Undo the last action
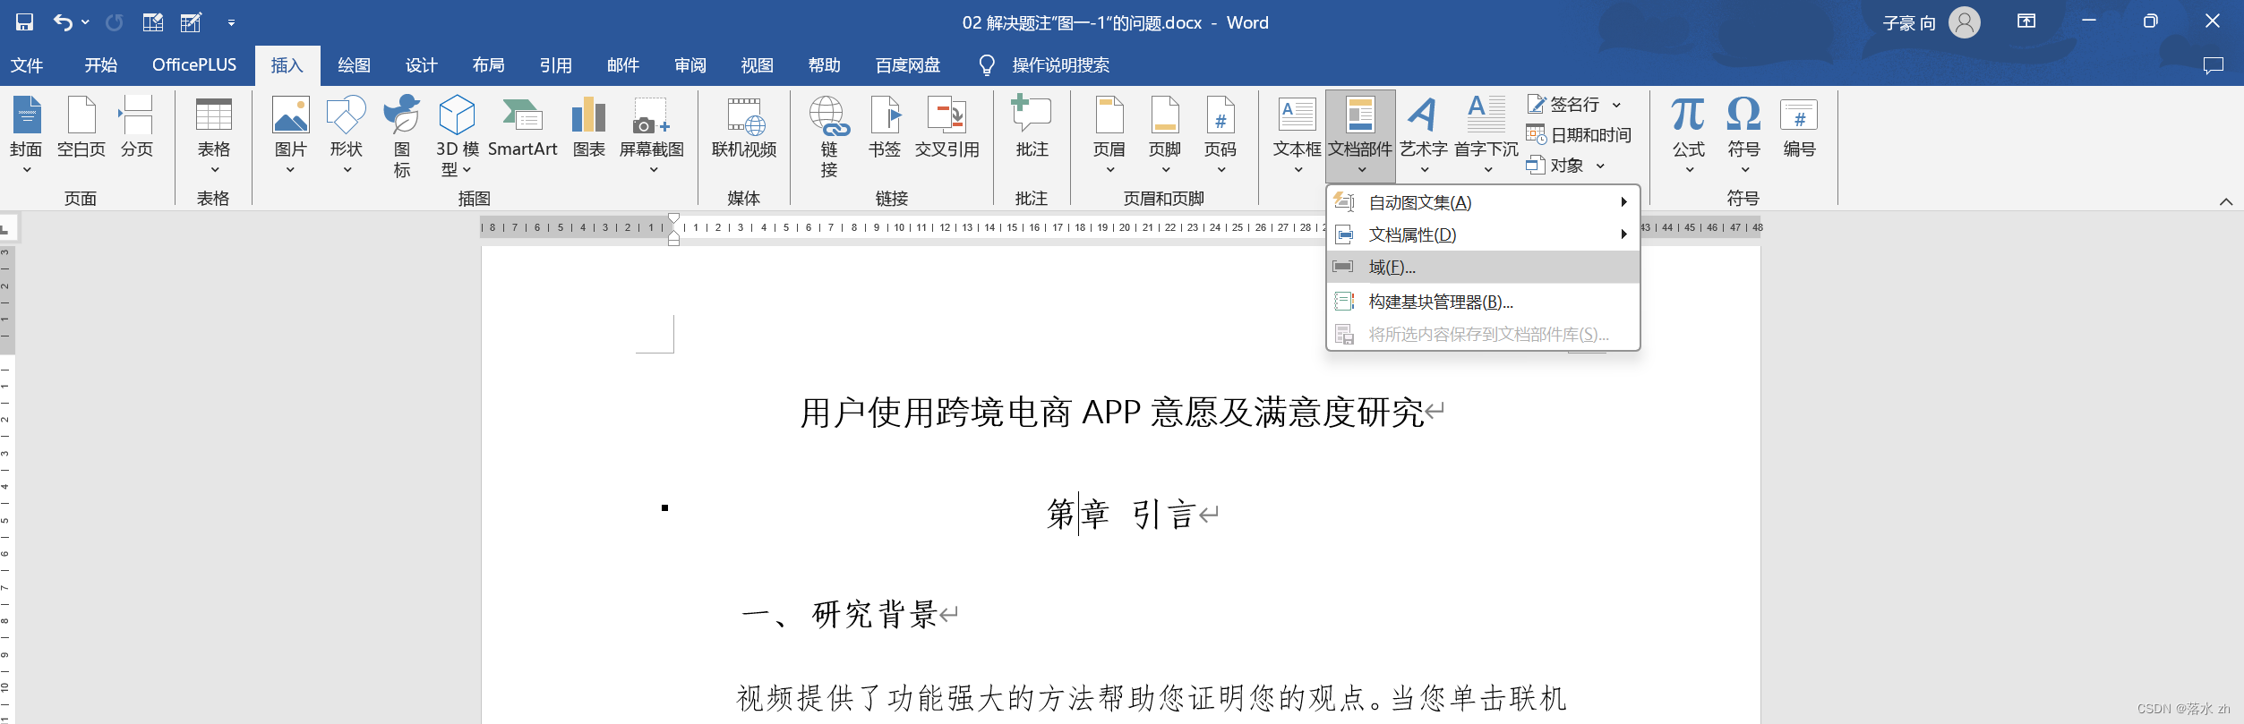 tap(62, 22)
